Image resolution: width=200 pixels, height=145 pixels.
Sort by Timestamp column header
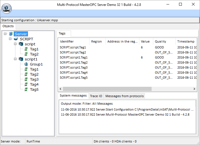[x=186, y=41]
